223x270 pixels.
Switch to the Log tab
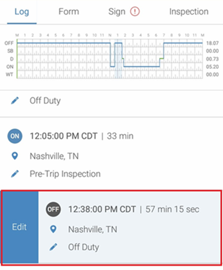click(x=22, y=12)
